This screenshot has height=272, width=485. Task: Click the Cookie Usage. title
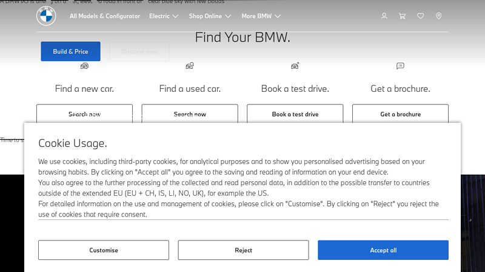(73, 143)
